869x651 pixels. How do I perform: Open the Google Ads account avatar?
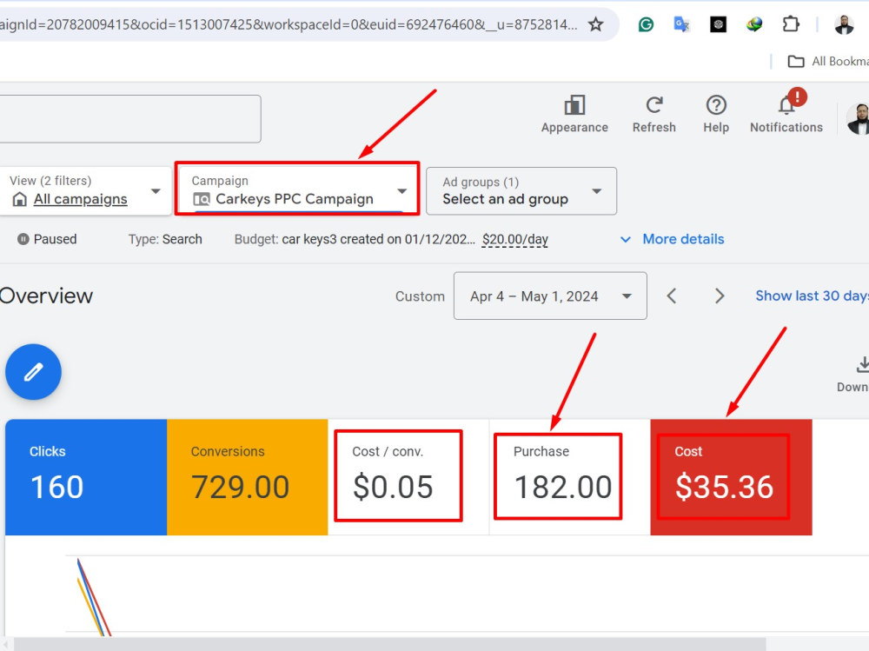pyautogui.click(x=858, y=119)
